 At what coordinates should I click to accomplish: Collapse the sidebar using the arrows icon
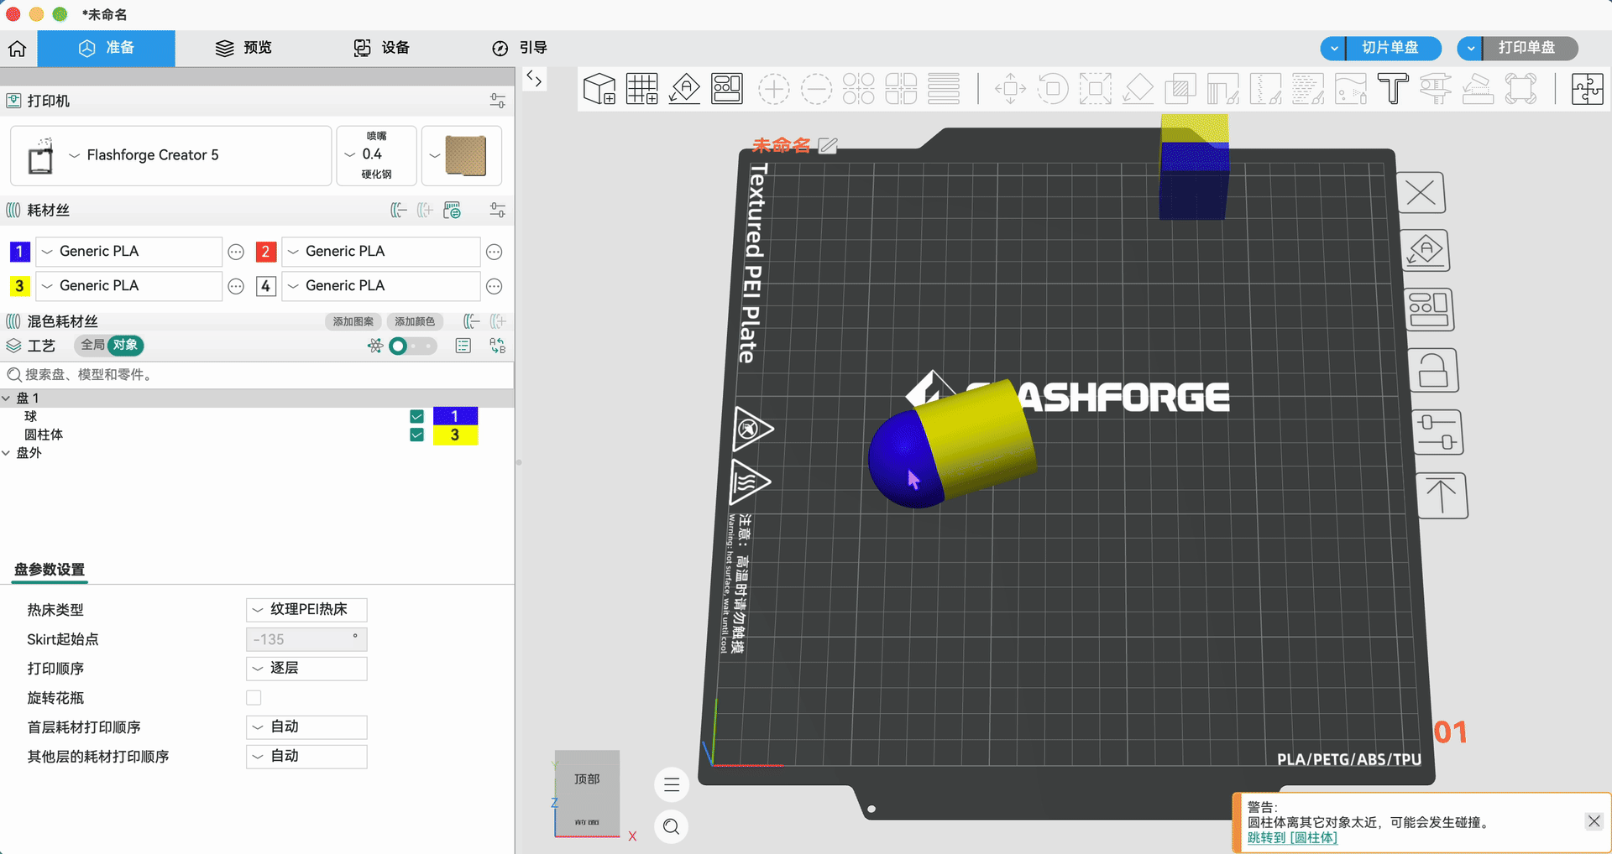tap(534, 79)
